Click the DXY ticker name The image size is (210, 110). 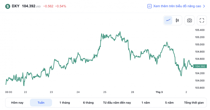[16, 6]
